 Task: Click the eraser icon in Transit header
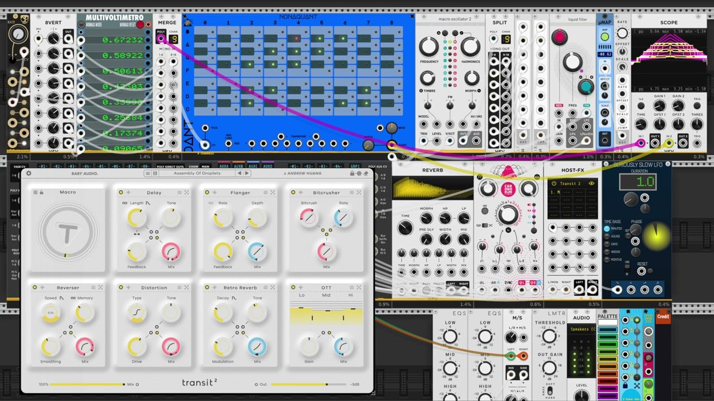[366, 173]
